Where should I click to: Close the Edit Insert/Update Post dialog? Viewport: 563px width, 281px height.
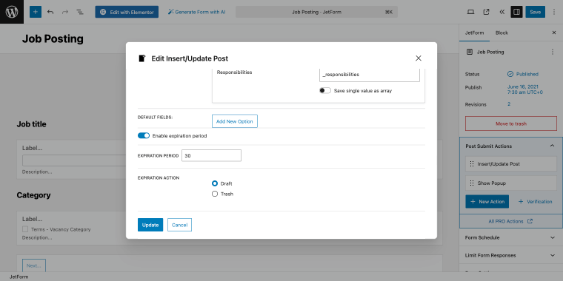click(419, 58)
